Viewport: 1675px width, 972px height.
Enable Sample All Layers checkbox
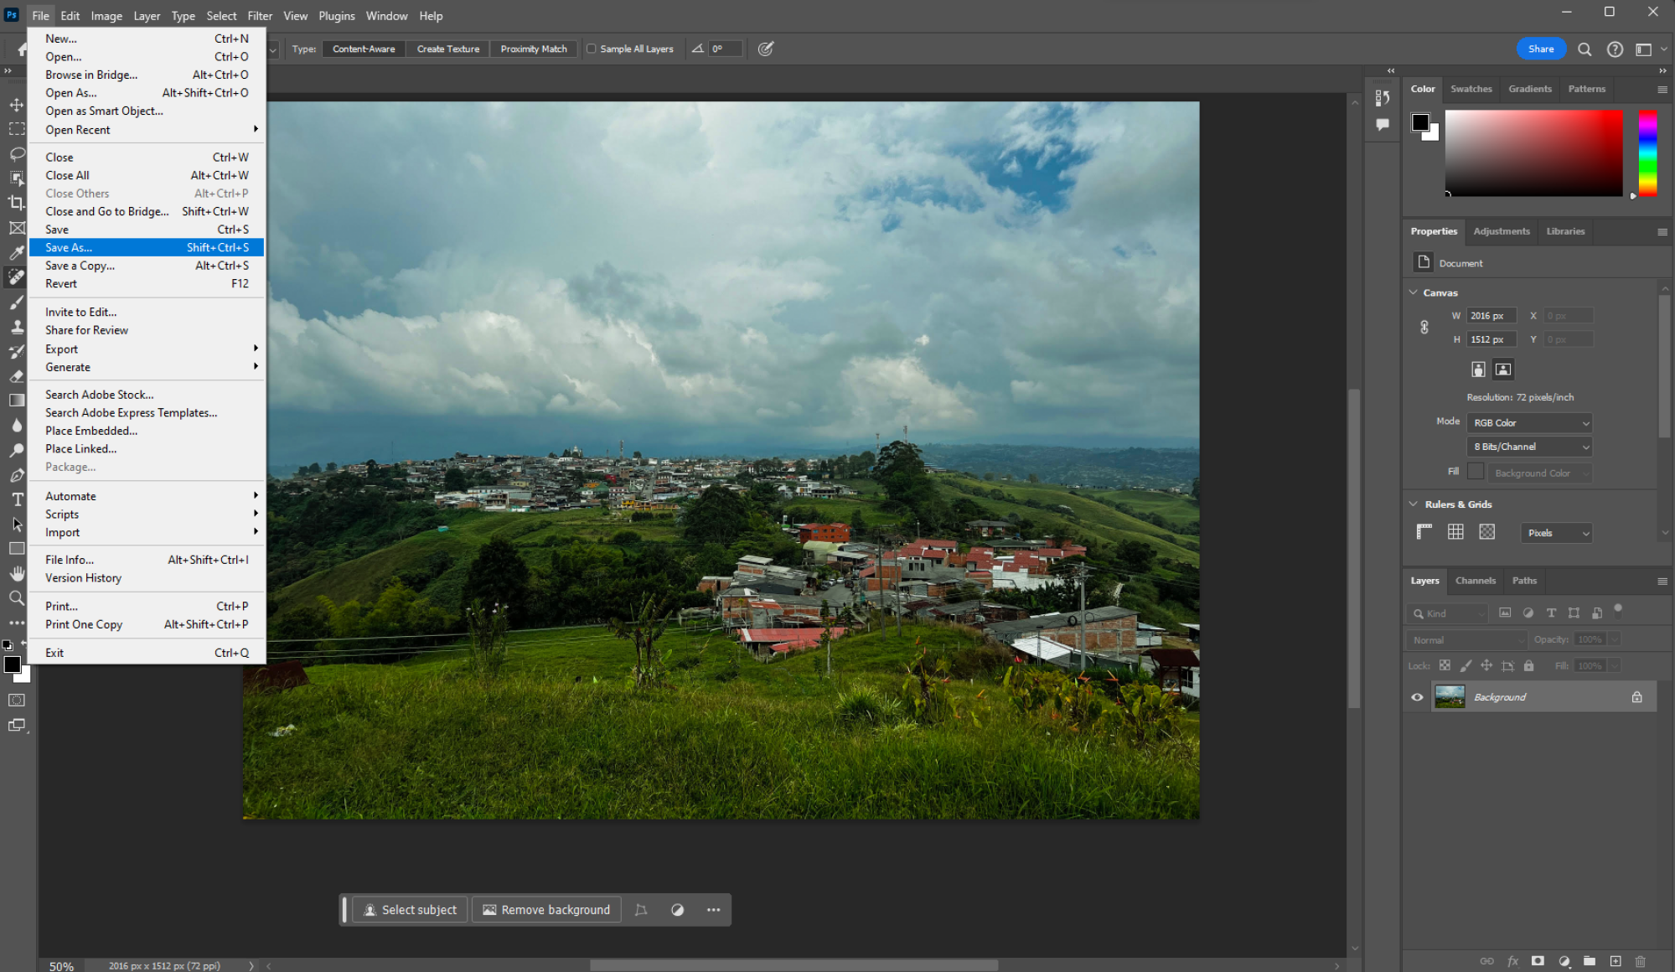tap(591, 49)
